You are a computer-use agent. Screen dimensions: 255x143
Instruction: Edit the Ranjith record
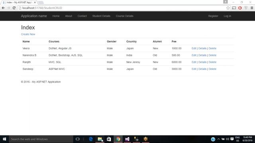pos(194,62)
